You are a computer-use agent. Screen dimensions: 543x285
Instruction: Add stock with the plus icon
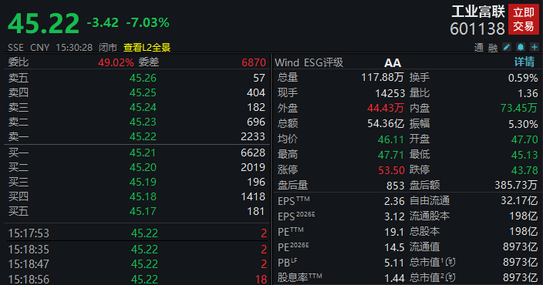(x=535, y=47)
